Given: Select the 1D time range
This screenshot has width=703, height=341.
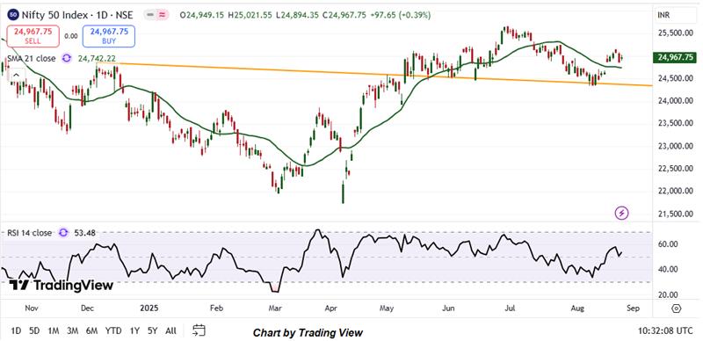Looking at the screenshot, I should (16, 331).
